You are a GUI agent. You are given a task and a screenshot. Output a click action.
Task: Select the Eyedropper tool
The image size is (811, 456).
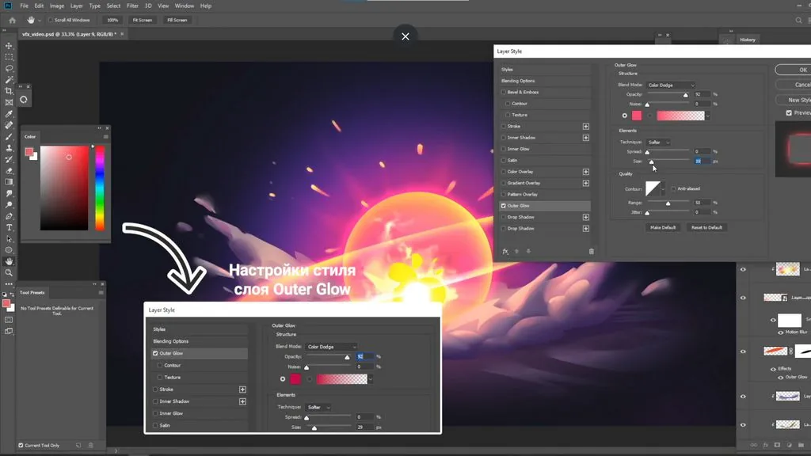point(9,114)
